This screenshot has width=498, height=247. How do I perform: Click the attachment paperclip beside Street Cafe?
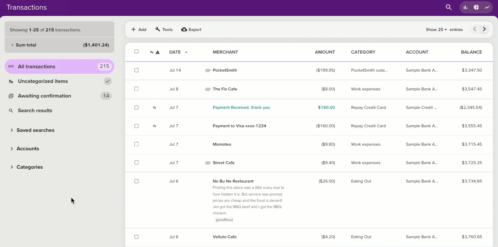(208, 163)
